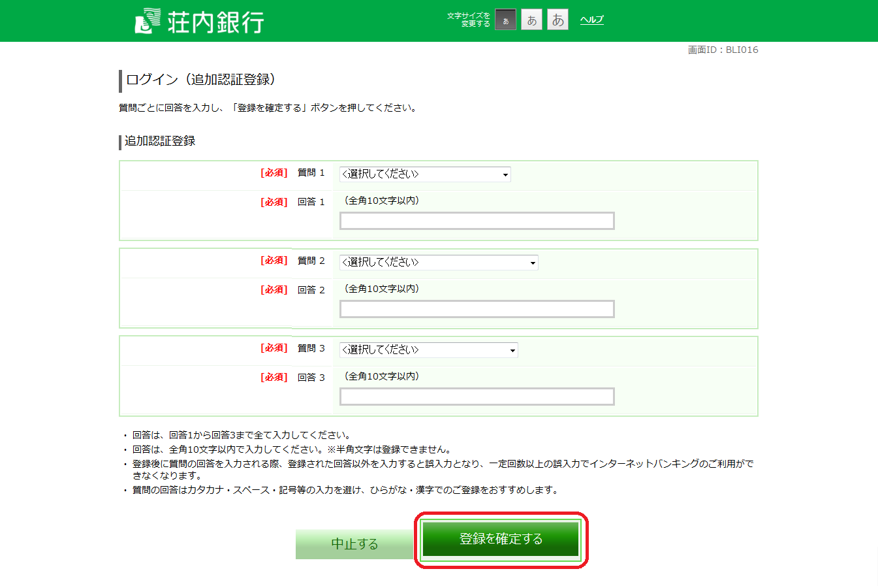Click the ログイン（追加認証登録） page heading

201,80
